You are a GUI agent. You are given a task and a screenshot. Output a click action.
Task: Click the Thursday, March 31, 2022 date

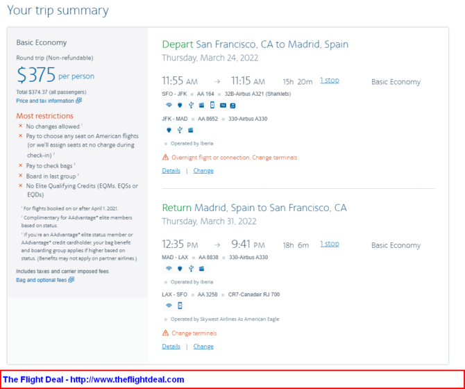pyautogui.click(x=209, y=222)
